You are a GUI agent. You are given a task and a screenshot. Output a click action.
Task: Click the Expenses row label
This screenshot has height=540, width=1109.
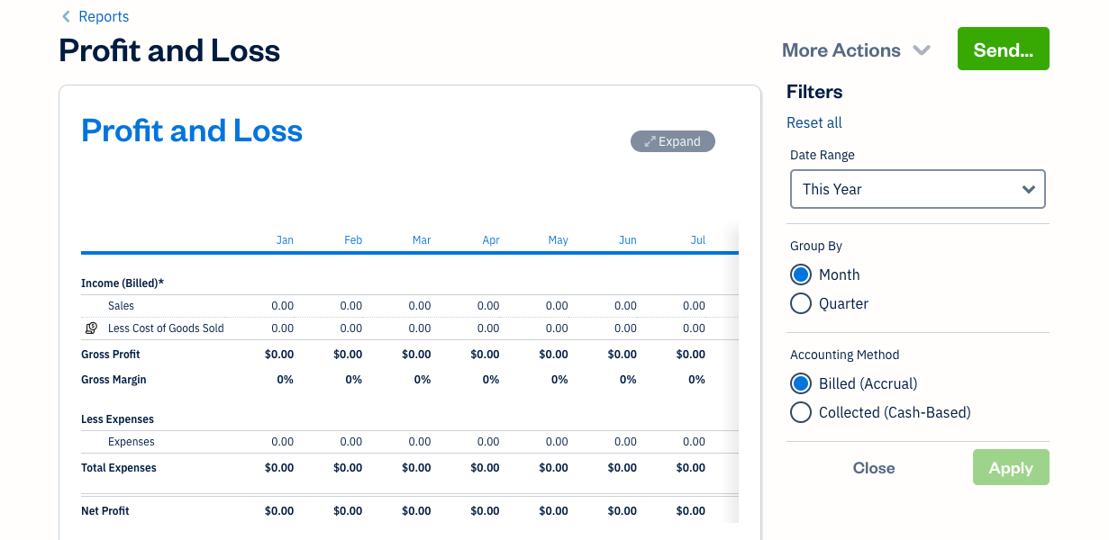[x=132, y=442]
